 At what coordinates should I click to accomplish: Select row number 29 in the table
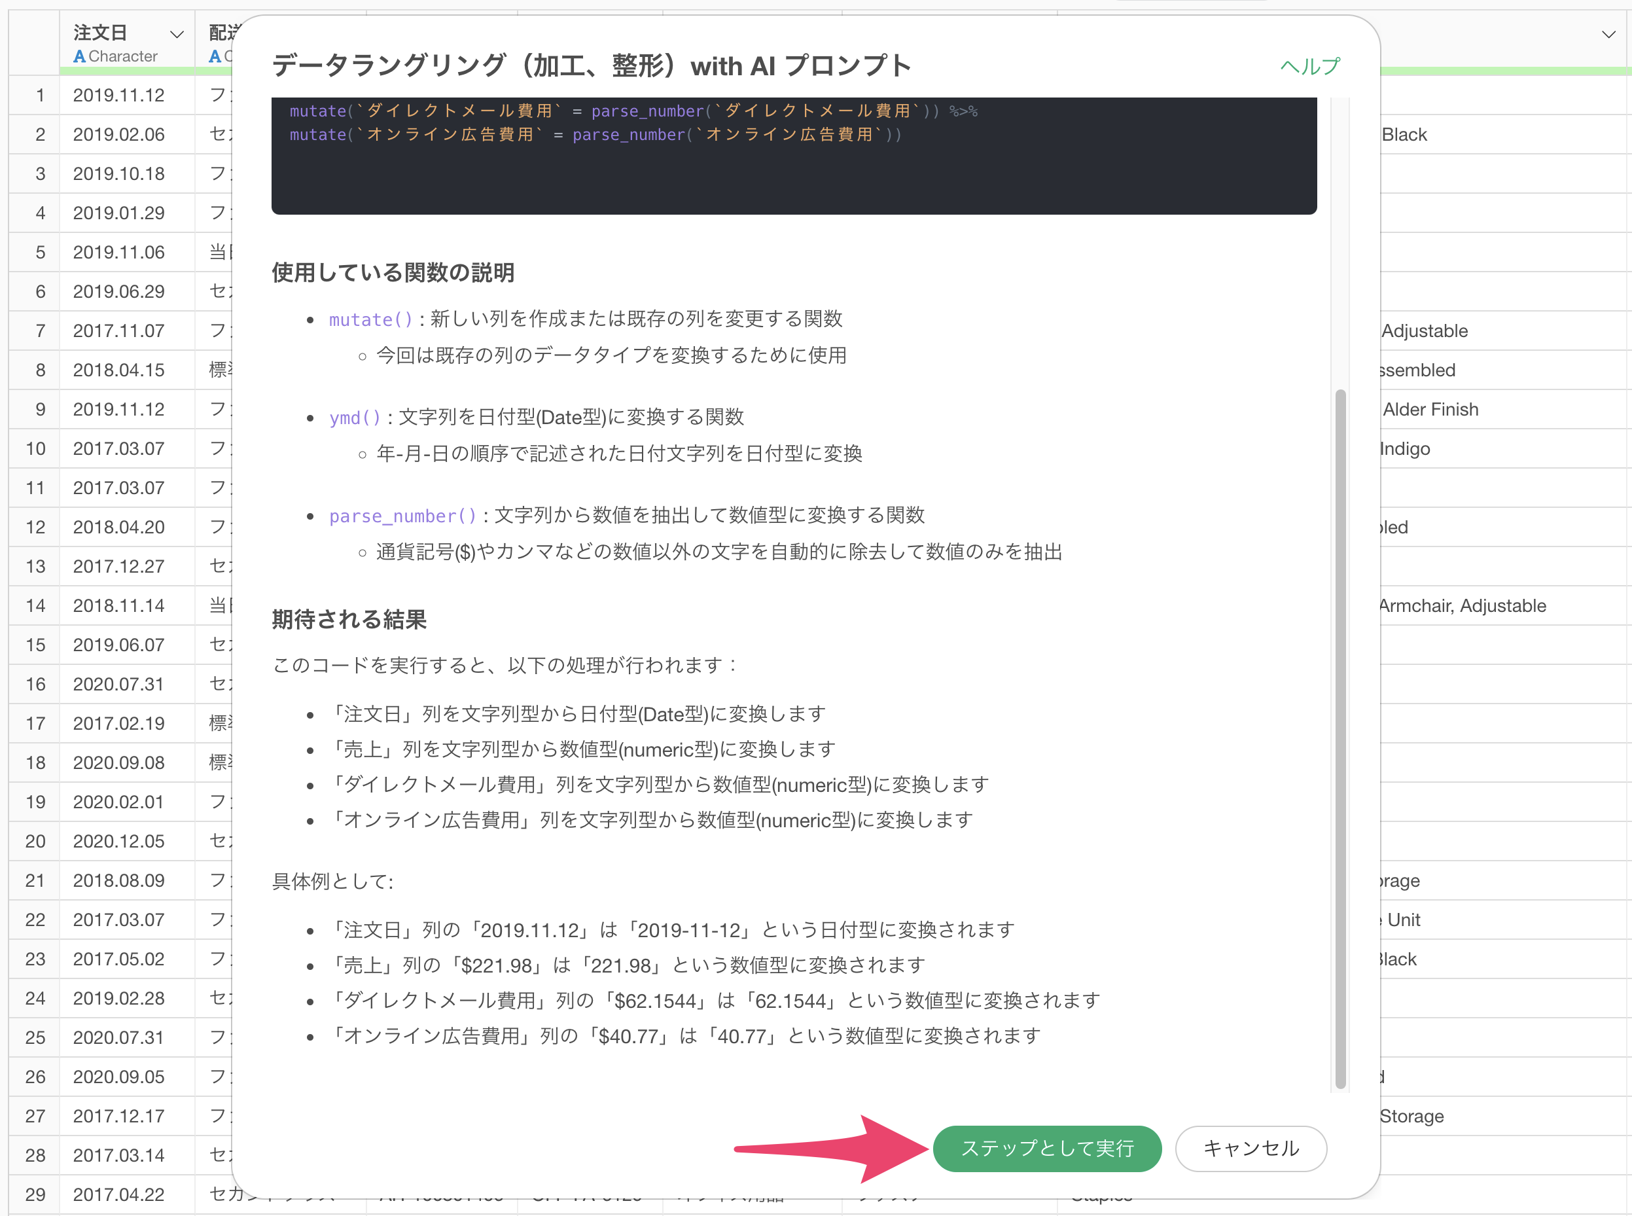[x=35, y=1194]
